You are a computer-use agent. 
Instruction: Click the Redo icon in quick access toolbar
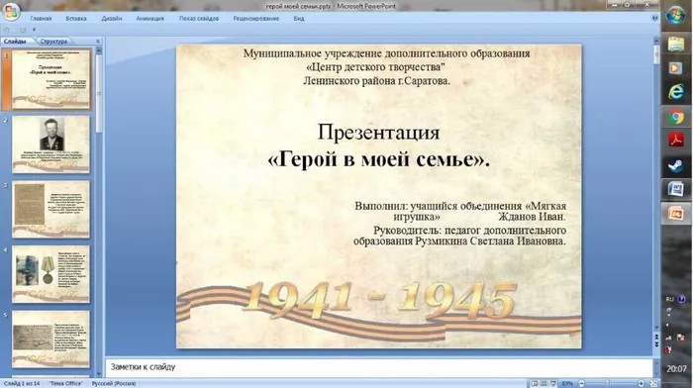[23, 30]
